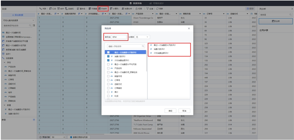Screen dimensions: 294x140
Task: Click the 取消 button
Action: pyautogui.click(x=184, y=111)
